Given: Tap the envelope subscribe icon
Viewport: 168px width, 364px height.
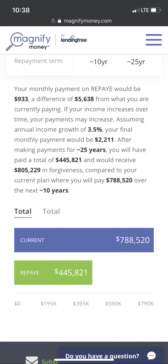Looking at the screenshot, I should coord(32,360).
